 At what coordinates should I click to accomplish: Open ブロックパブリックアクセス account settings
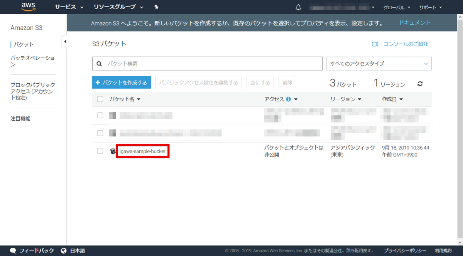33,91
